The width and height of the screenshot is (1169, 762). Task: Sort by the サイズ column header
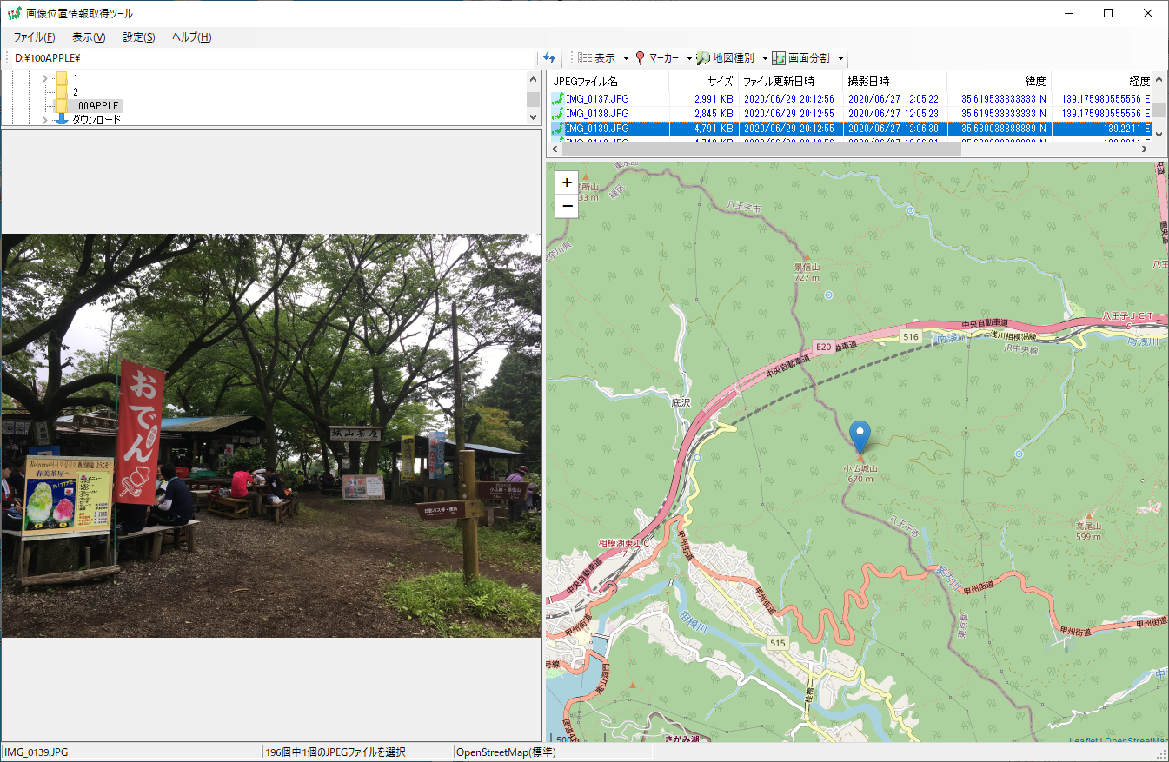click(704, 82)
